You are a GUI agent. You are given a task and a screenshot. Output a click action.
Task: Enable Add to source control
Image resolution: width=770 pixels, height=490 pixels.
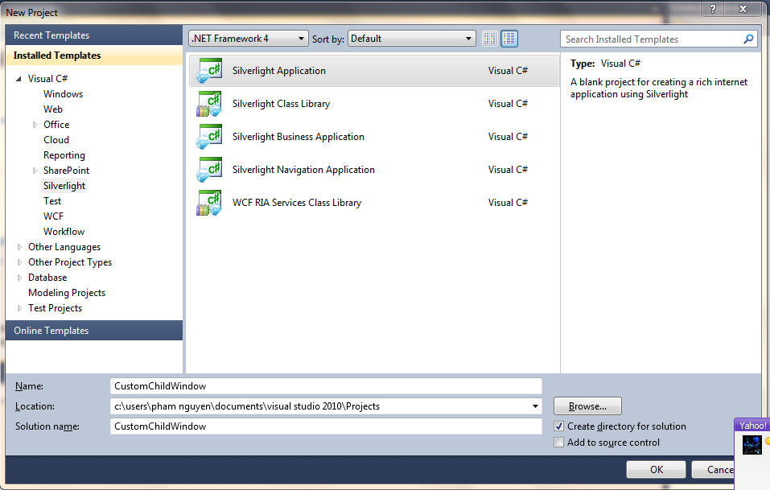[x=559, y=443]
